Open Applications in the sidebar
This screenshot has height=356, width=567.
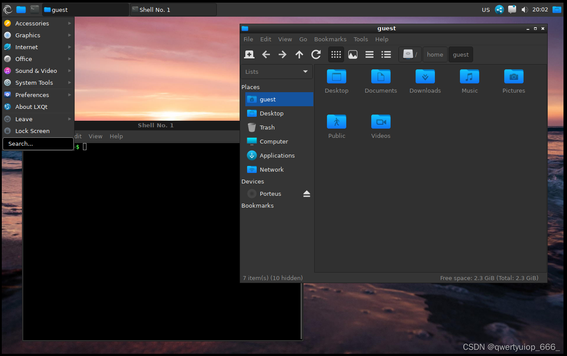[277, 155]
